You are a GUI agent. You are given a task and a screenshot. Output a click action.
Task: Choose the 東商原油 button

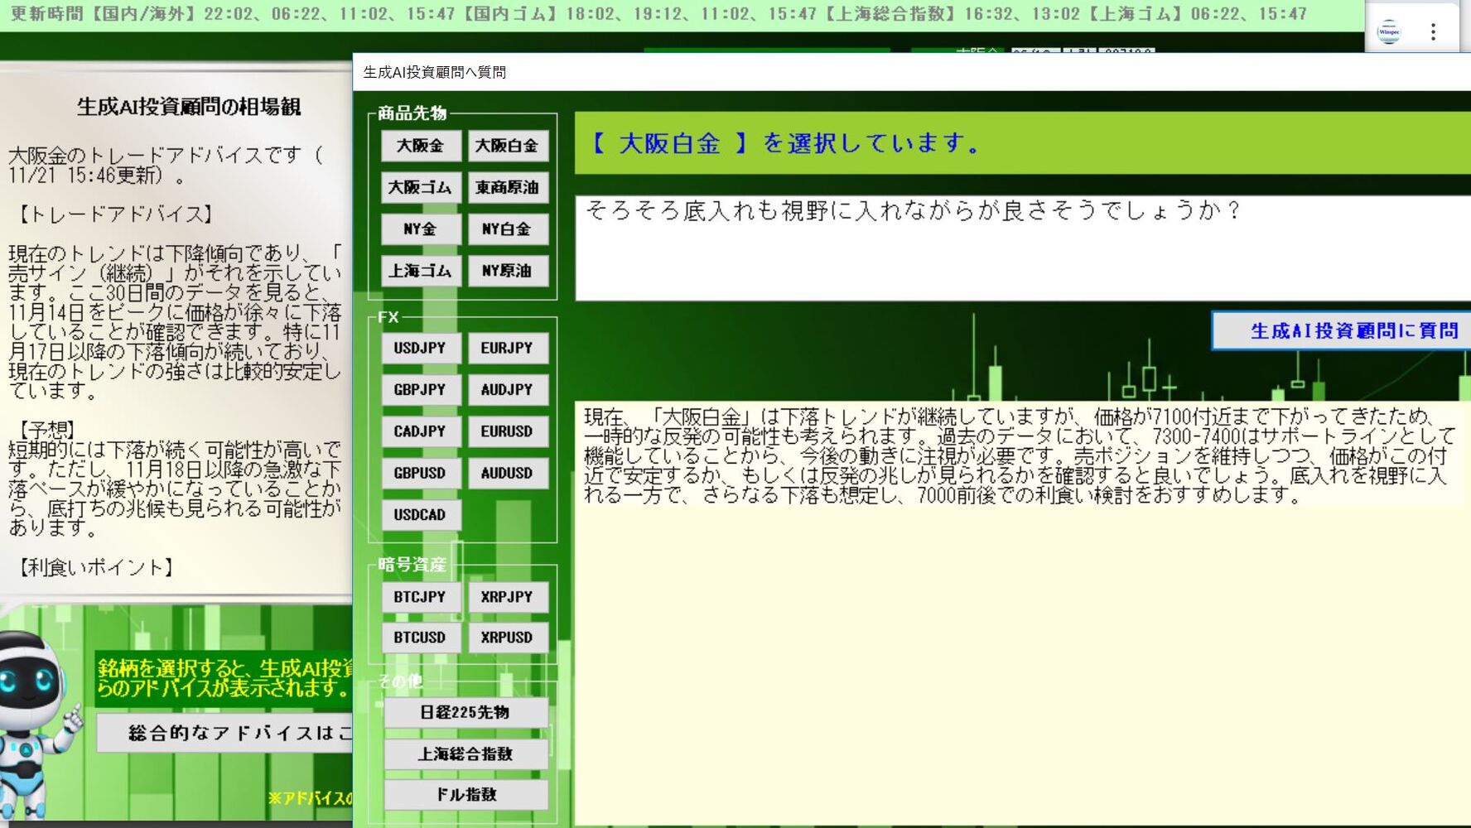pos(507,187)
